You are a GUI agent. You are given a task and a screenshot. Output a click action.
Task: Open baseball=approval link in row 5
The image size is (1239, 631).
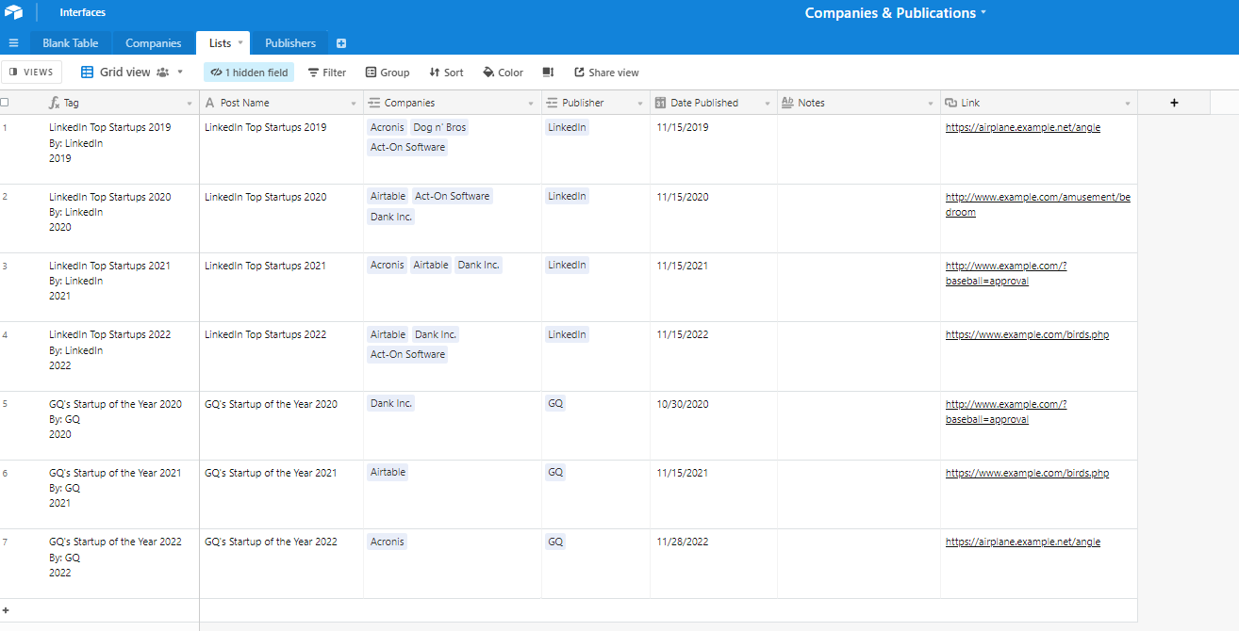(x=1006, y=412)
